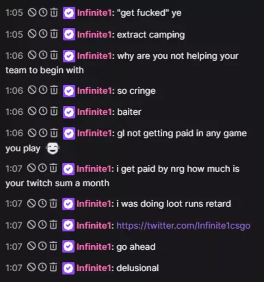Click Infinite1 username on "baiter" message

point(94,112)
